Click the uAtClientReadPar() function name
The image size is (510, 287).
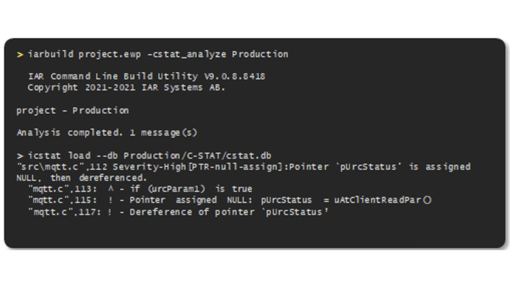(x=382, y=200)
